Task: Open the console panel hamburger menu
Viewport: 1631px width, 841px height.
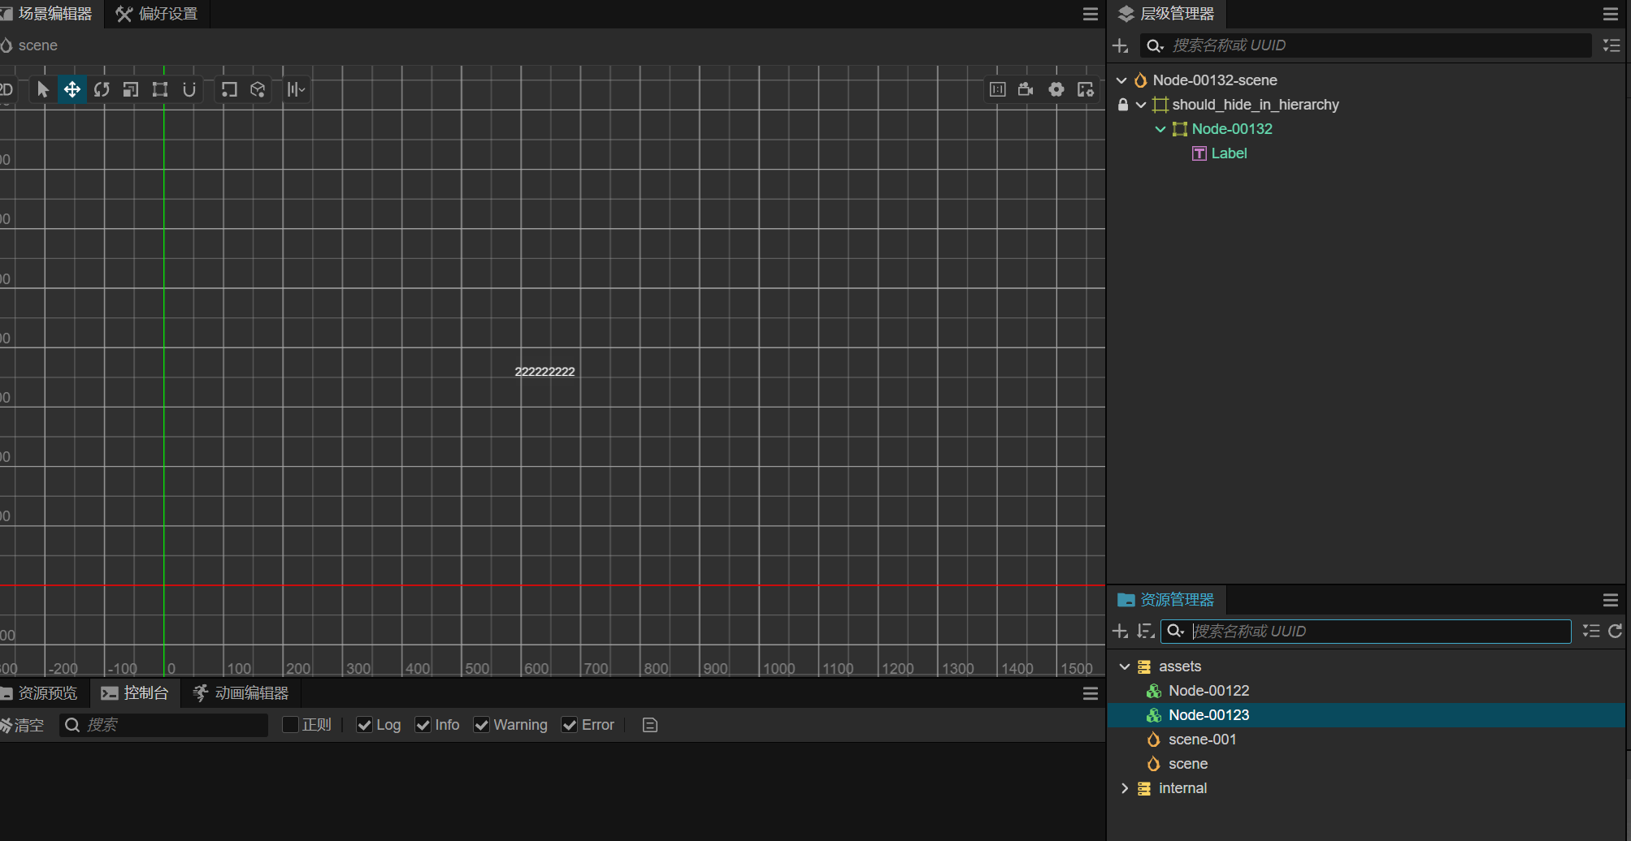Action: point(1091,693)
